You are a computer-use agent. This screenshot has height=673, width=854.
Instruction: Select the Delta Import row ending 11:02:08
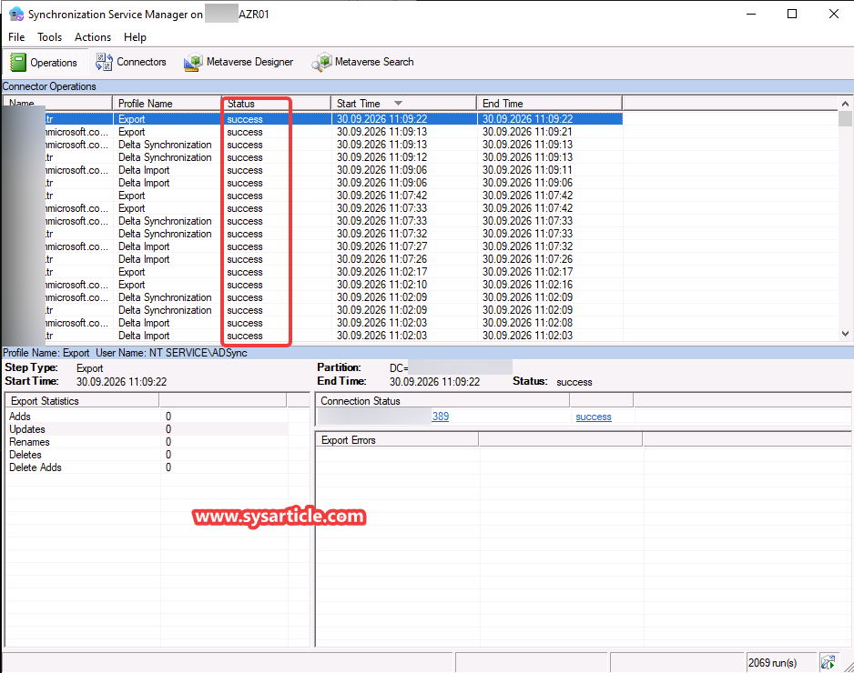point(312,323)
